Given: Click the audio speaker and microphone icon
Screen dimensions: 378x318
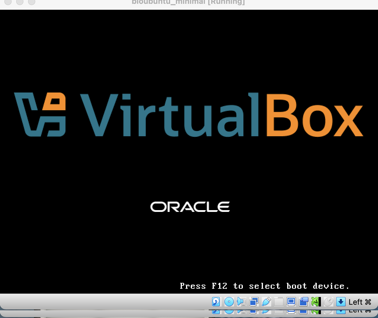Looking at the screenshot, I should click(241, 302).
